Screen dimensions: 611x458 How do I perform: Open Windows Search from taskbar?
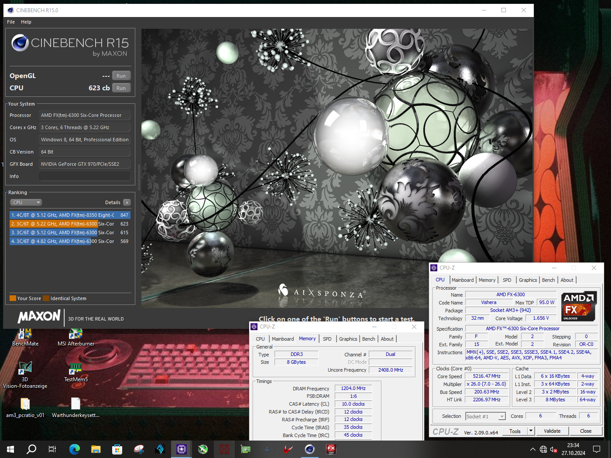point(31,449)
